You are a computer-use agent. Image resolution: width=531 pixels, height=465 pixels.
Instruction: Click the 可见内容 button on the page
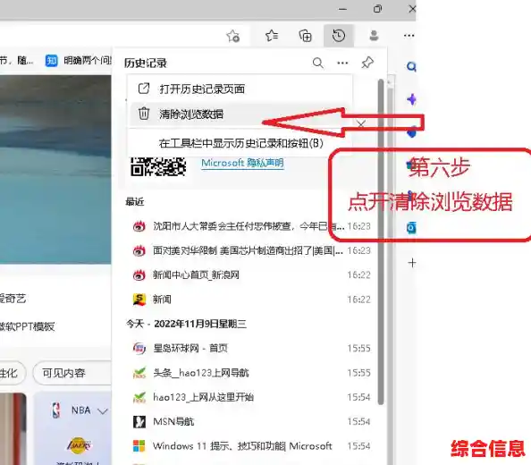click(x=72, y=373)
